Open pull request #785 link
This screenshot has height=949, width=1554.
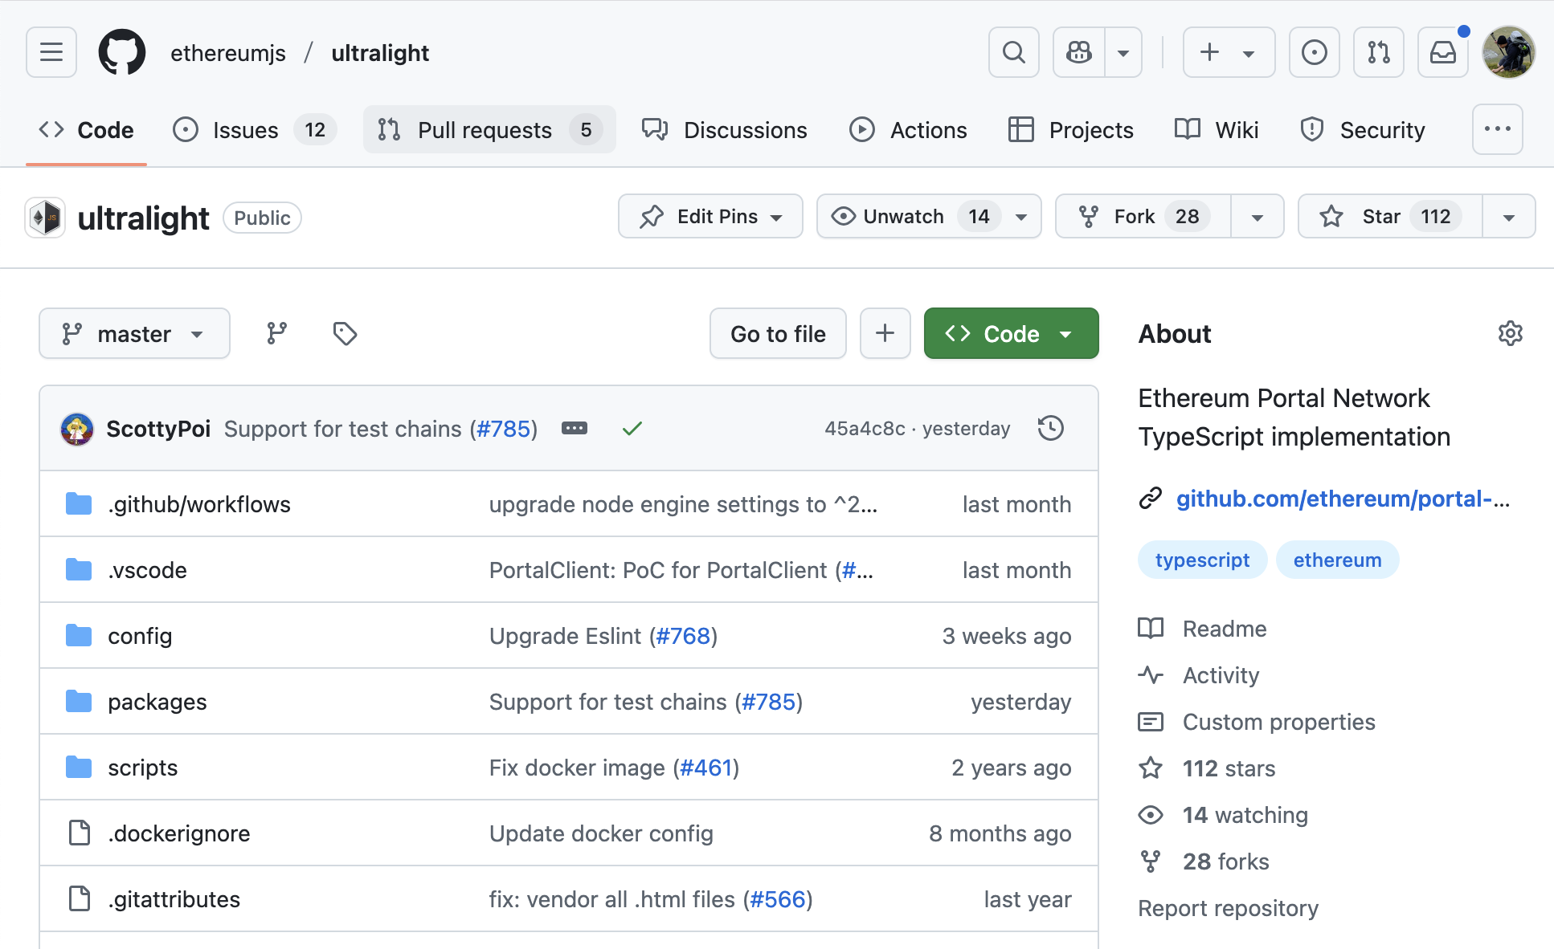(x=504, y=428)
